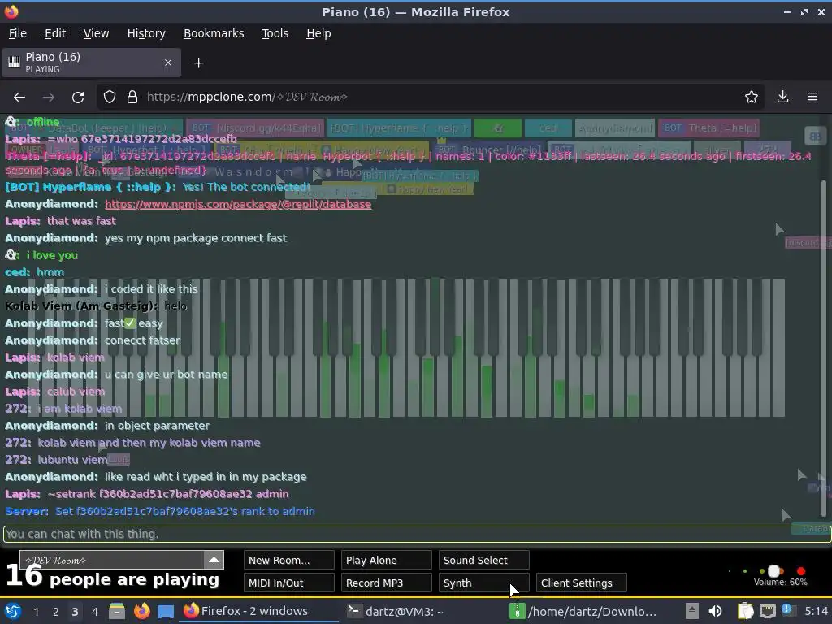Click the New Room... button

coord(289,561)
